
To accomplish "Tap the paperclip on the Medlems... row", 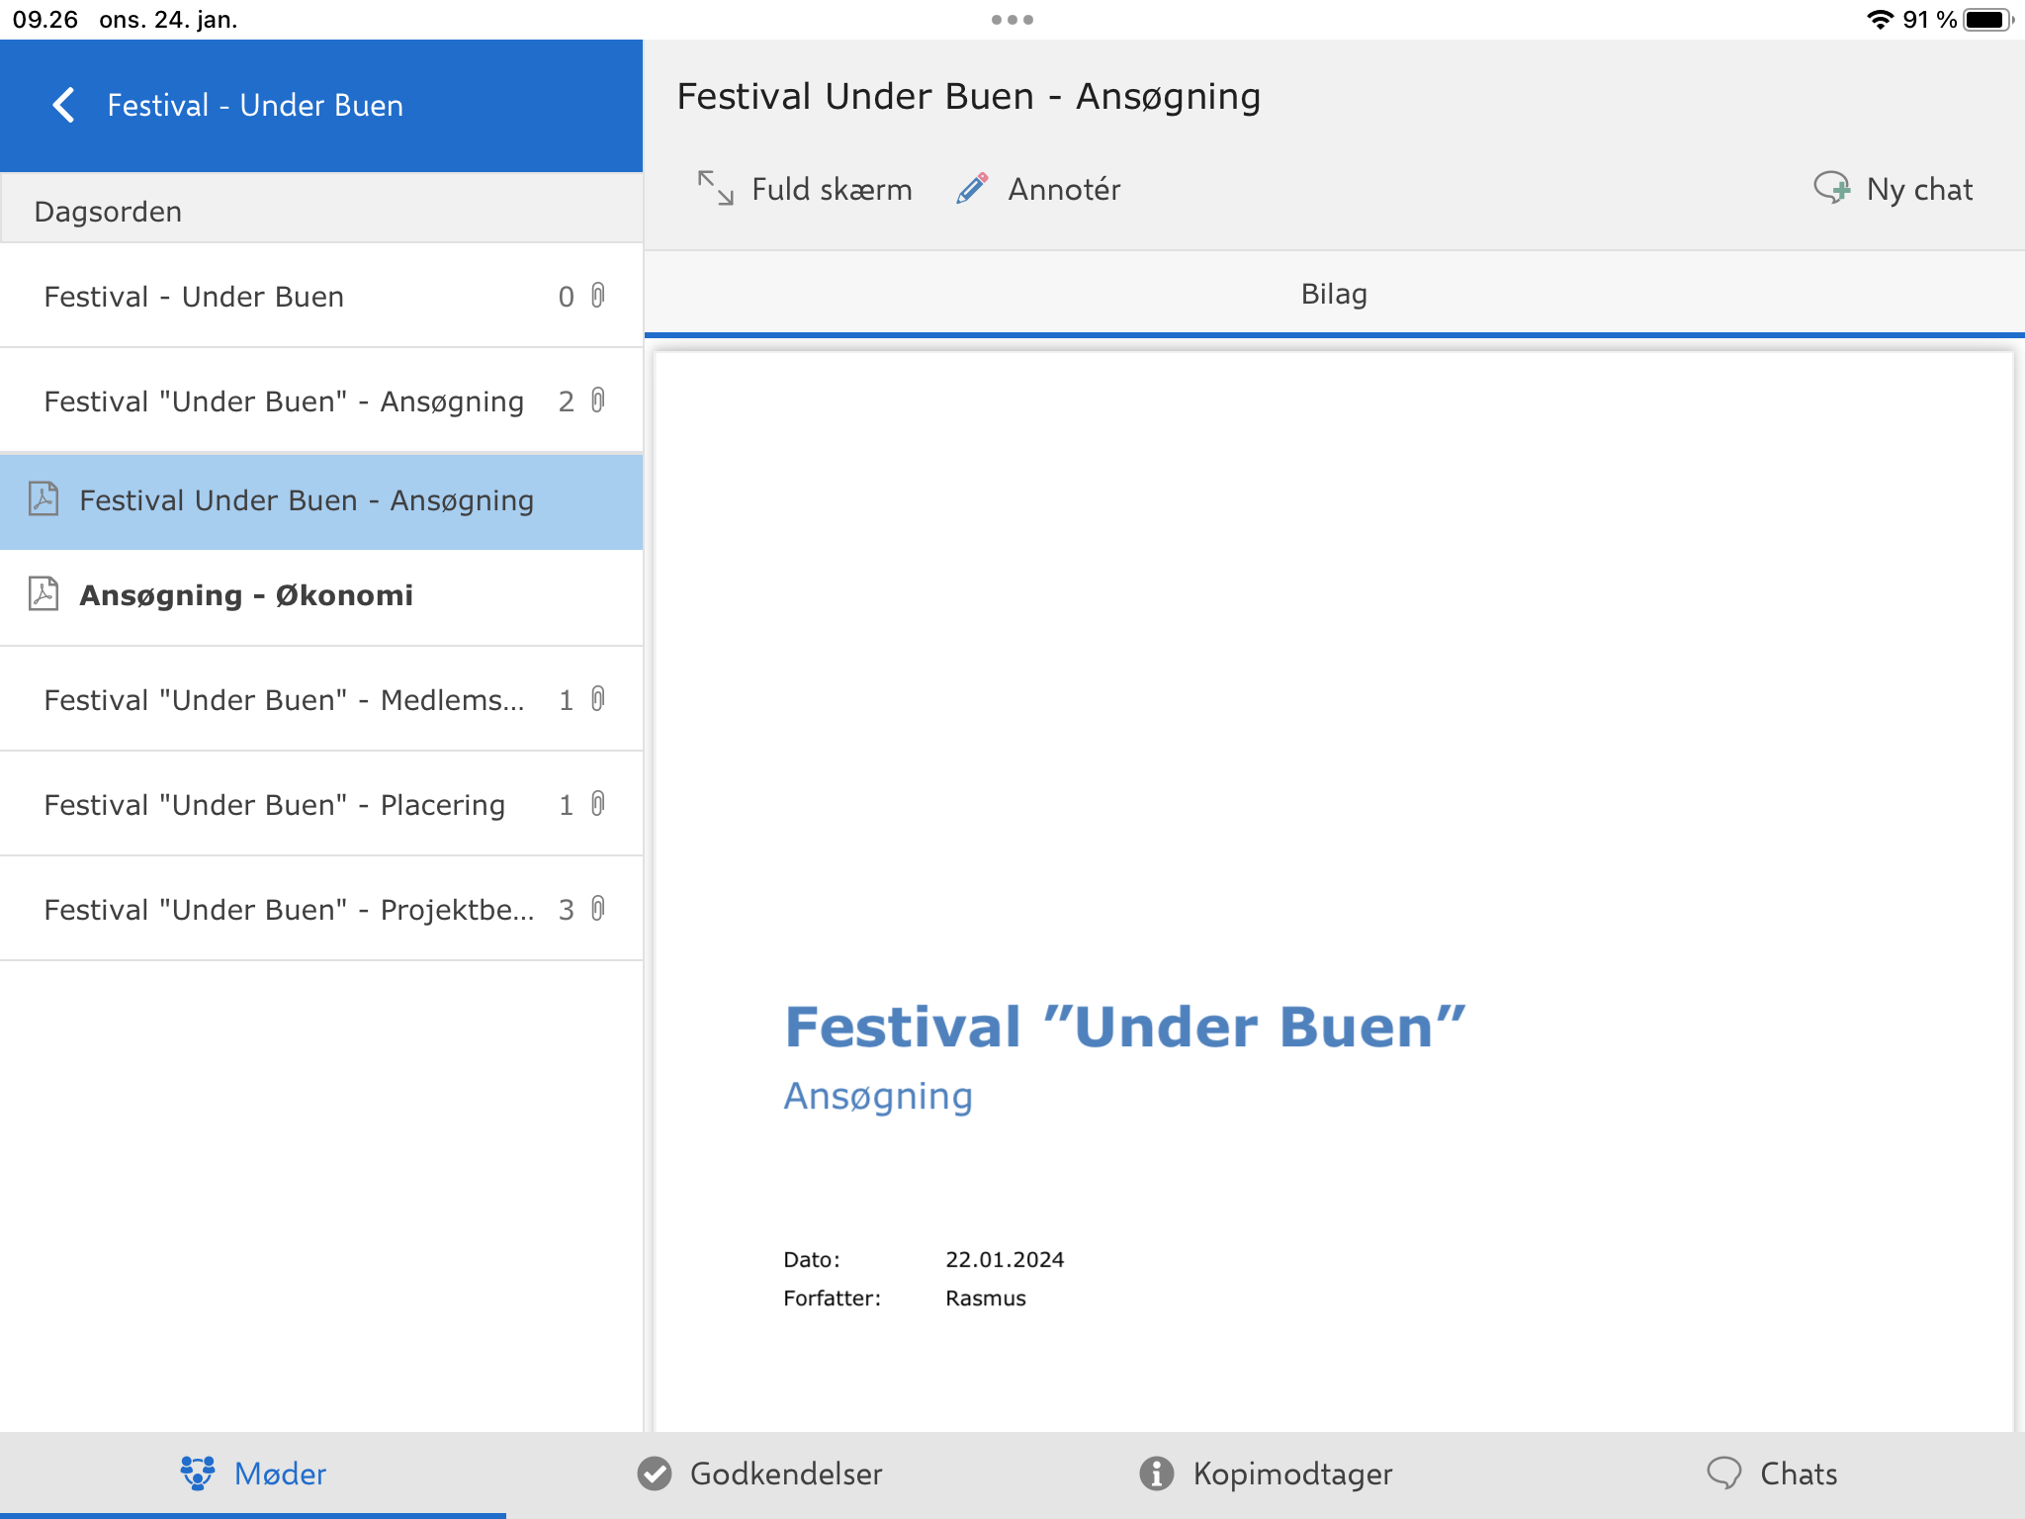I will [x=598, y=699].
